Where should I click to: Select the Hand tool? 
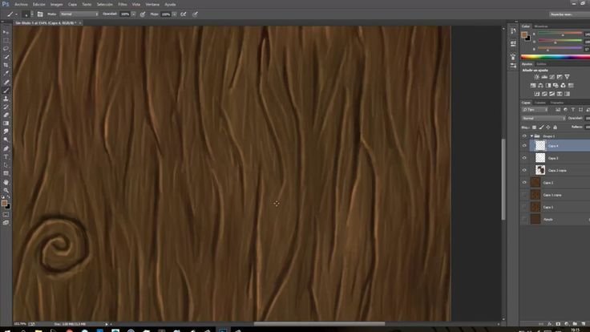tap(6, 181)
